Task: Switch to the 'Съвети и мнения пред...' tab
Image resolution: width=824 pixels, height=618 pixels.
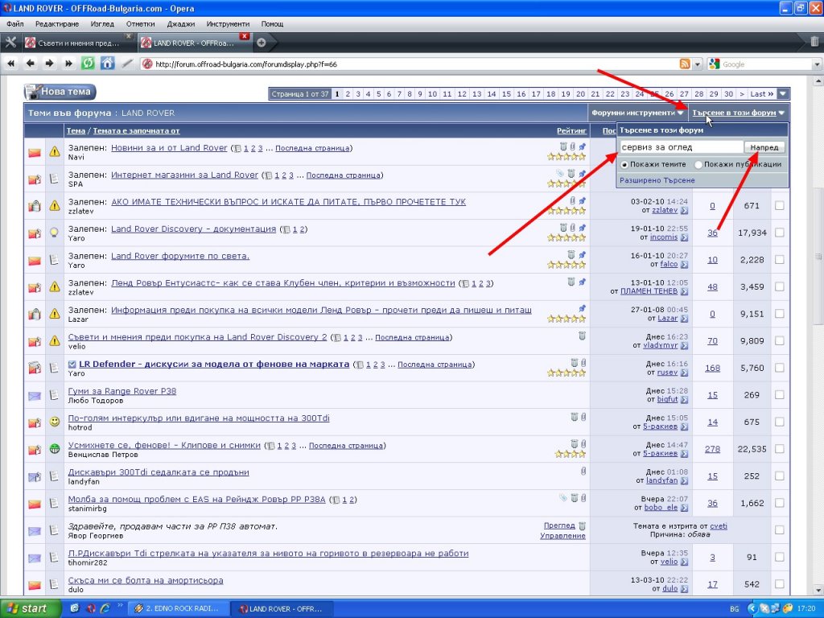Action: click(76, 43)
